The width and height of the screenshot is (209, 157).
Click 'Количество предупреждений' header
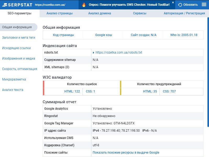pos(159,84)
